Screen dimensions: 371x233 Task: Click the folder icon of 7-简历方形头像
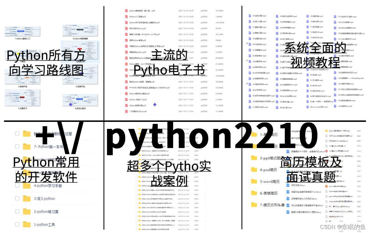(254, 205)
